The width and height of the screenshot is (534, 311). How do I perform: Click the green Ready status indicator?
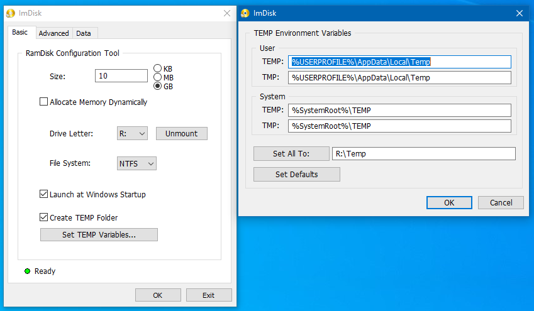click(x=27, y=271)
